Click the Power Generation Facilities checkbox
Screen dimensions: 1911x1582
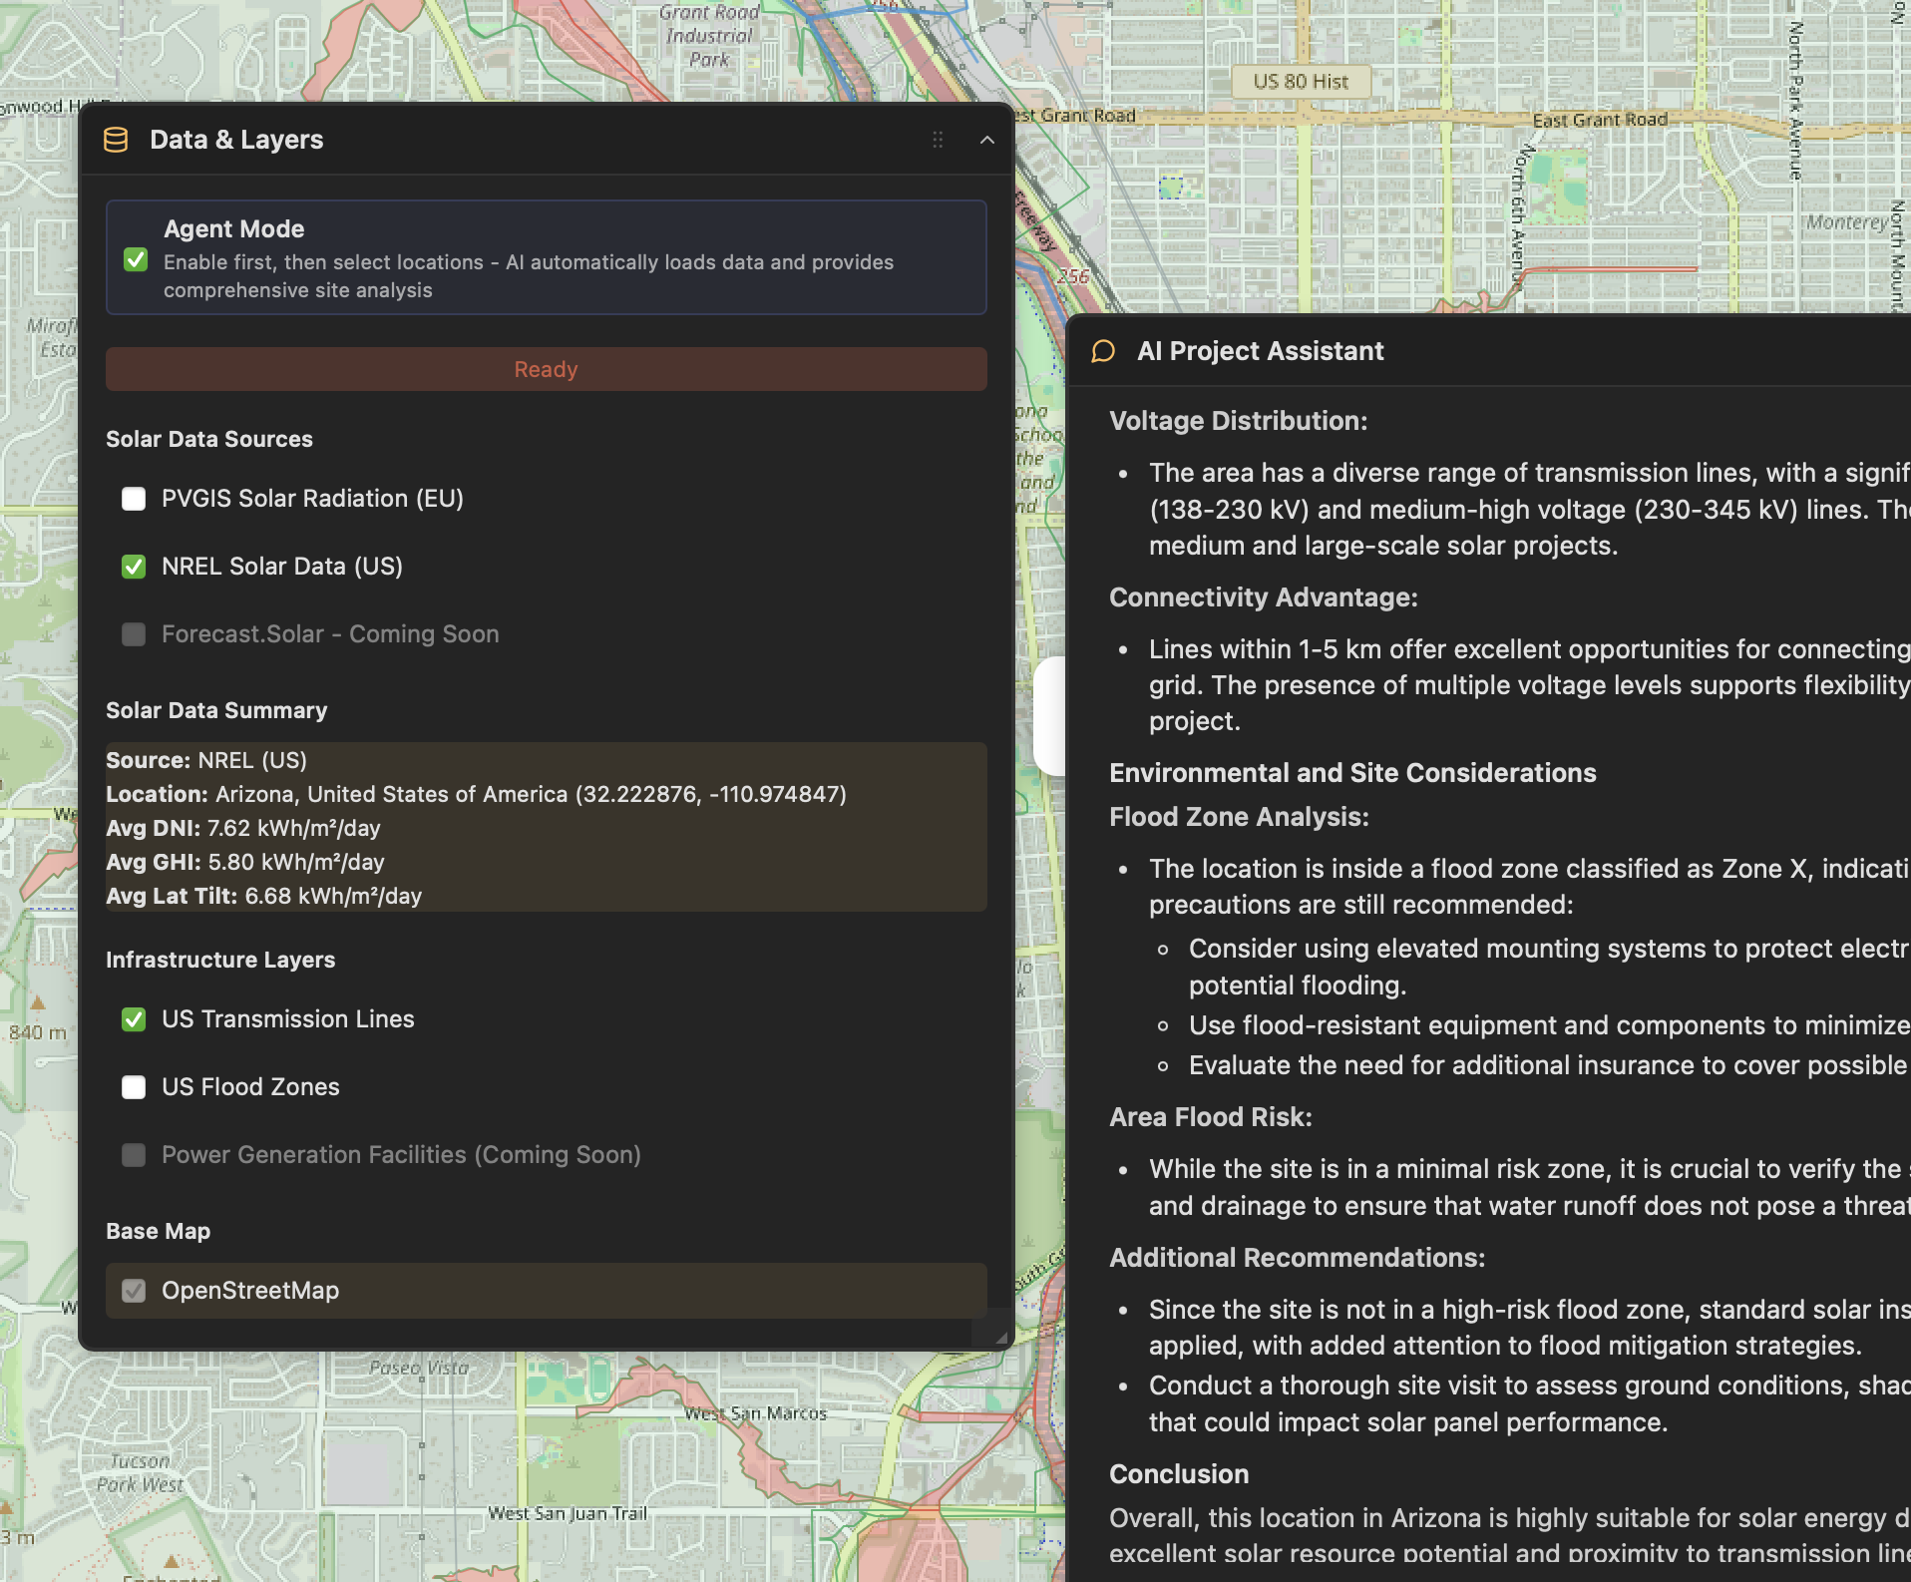pos(134,1155)
